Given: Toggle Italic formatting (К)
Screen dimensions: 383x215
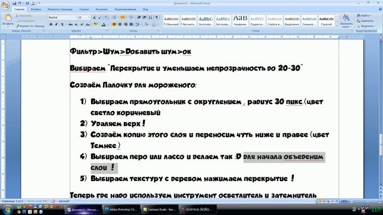Looking at the screenshot, I should coord(56,24).
